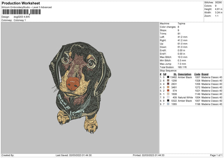Image resolution: width=224 pixels, height=158 pixels.
Task: Click the stitch count '5322' in row 8
Action: pyautogui.click(x=174, y=101)
